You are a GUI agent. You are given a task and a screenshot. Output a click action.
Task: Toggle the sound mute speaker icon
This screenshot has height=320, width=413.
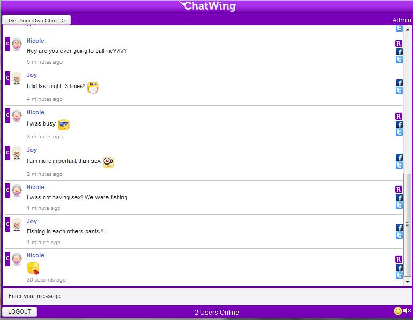point(407,311)
